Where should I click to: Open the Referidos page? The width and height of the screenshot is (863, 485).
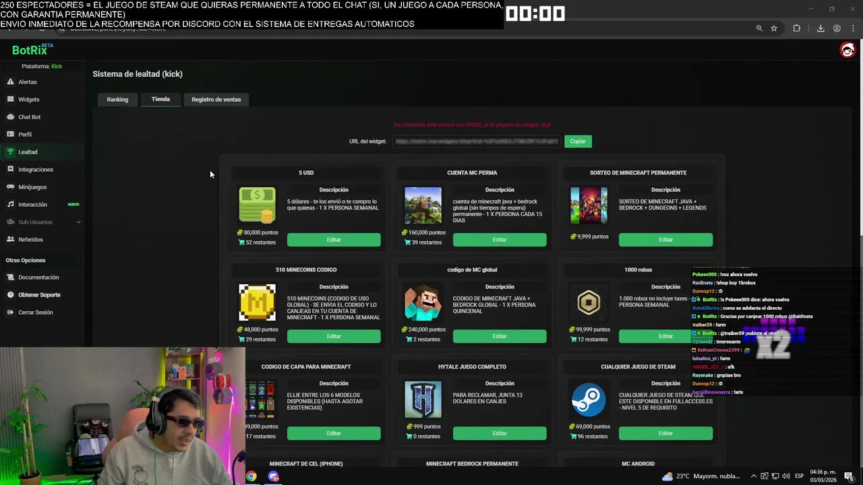coord(30,239)
